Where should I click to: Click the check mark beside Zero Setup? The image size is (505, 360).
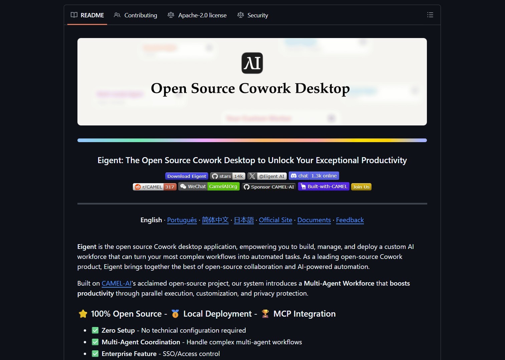[x=95, y=330]
